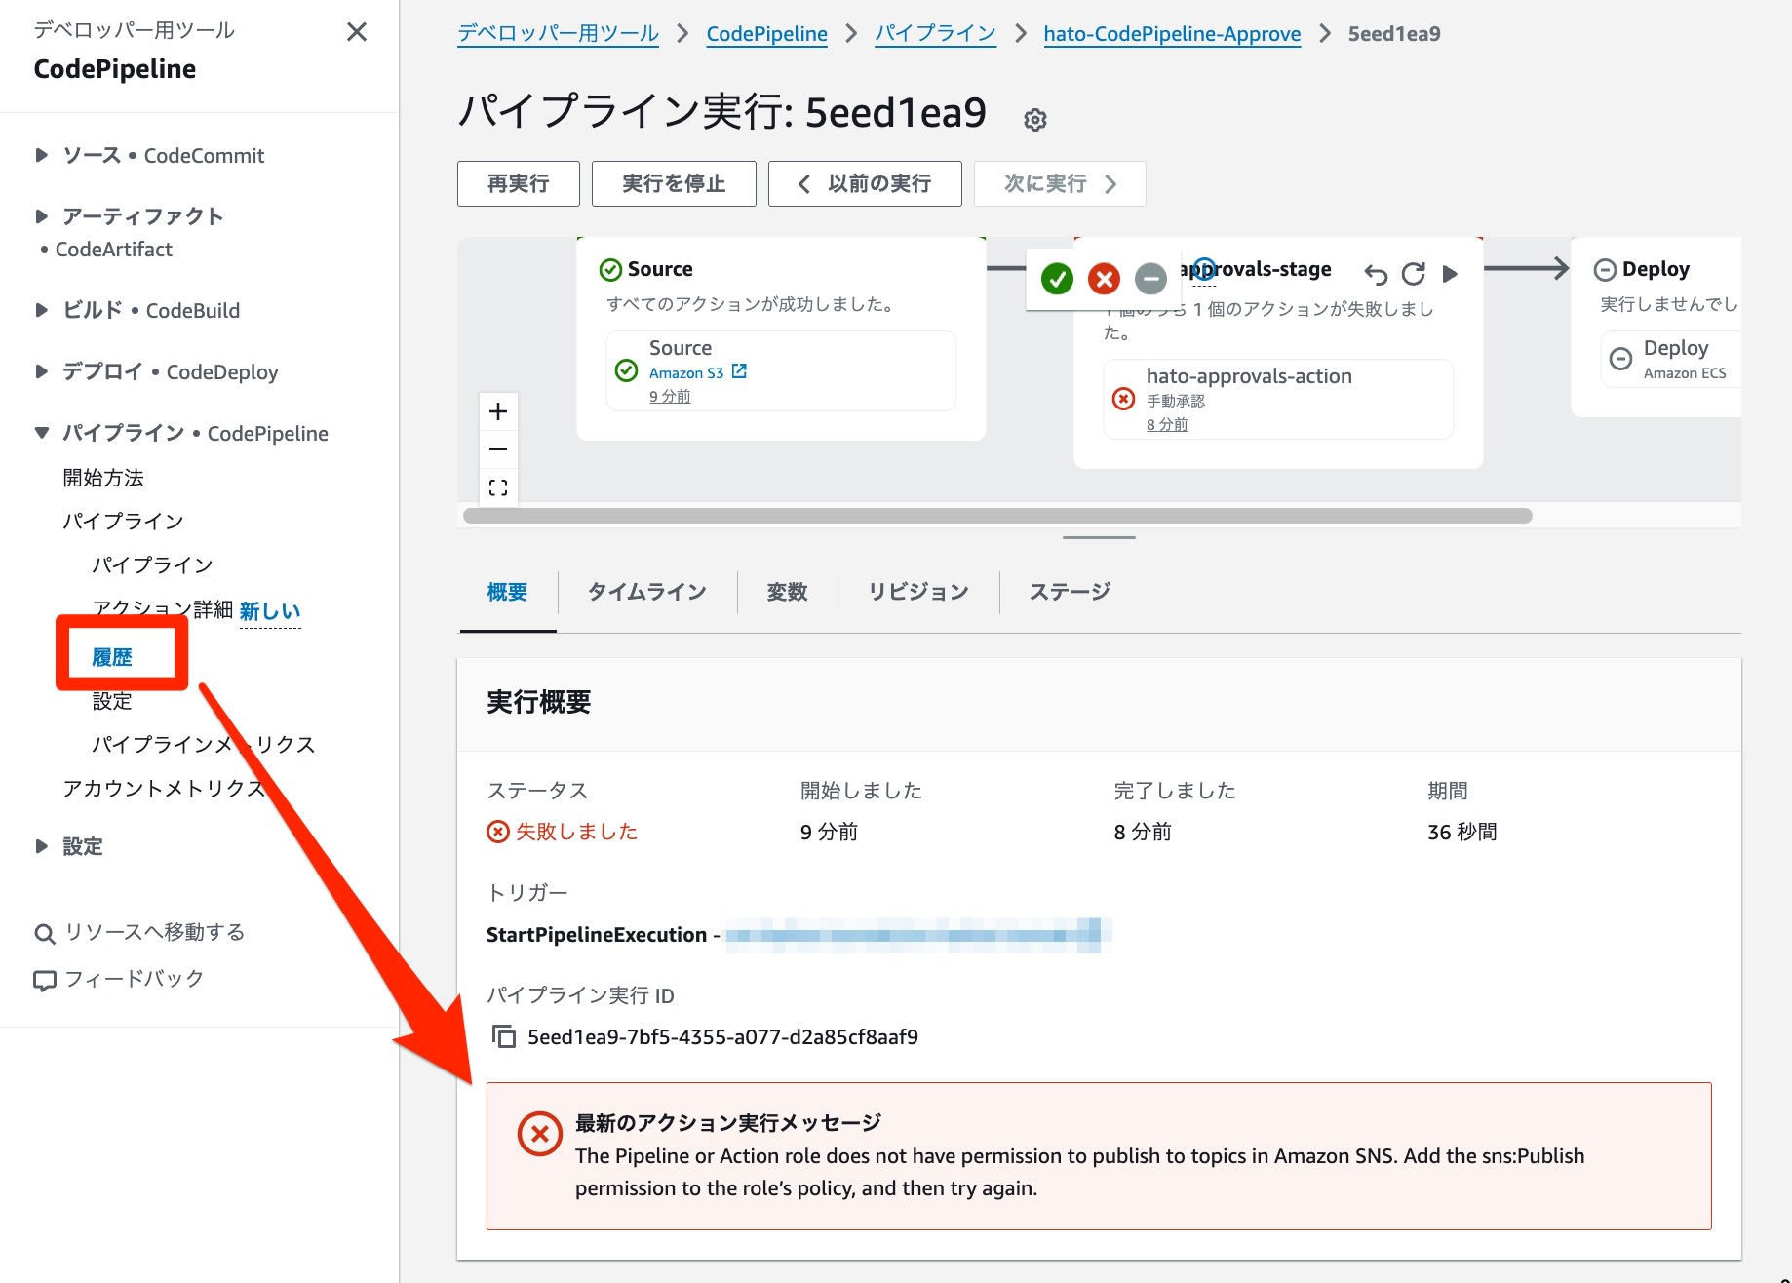Expand the アーティファクト CodeArtifact section
1792x1283 pixels.
point(41,215)
